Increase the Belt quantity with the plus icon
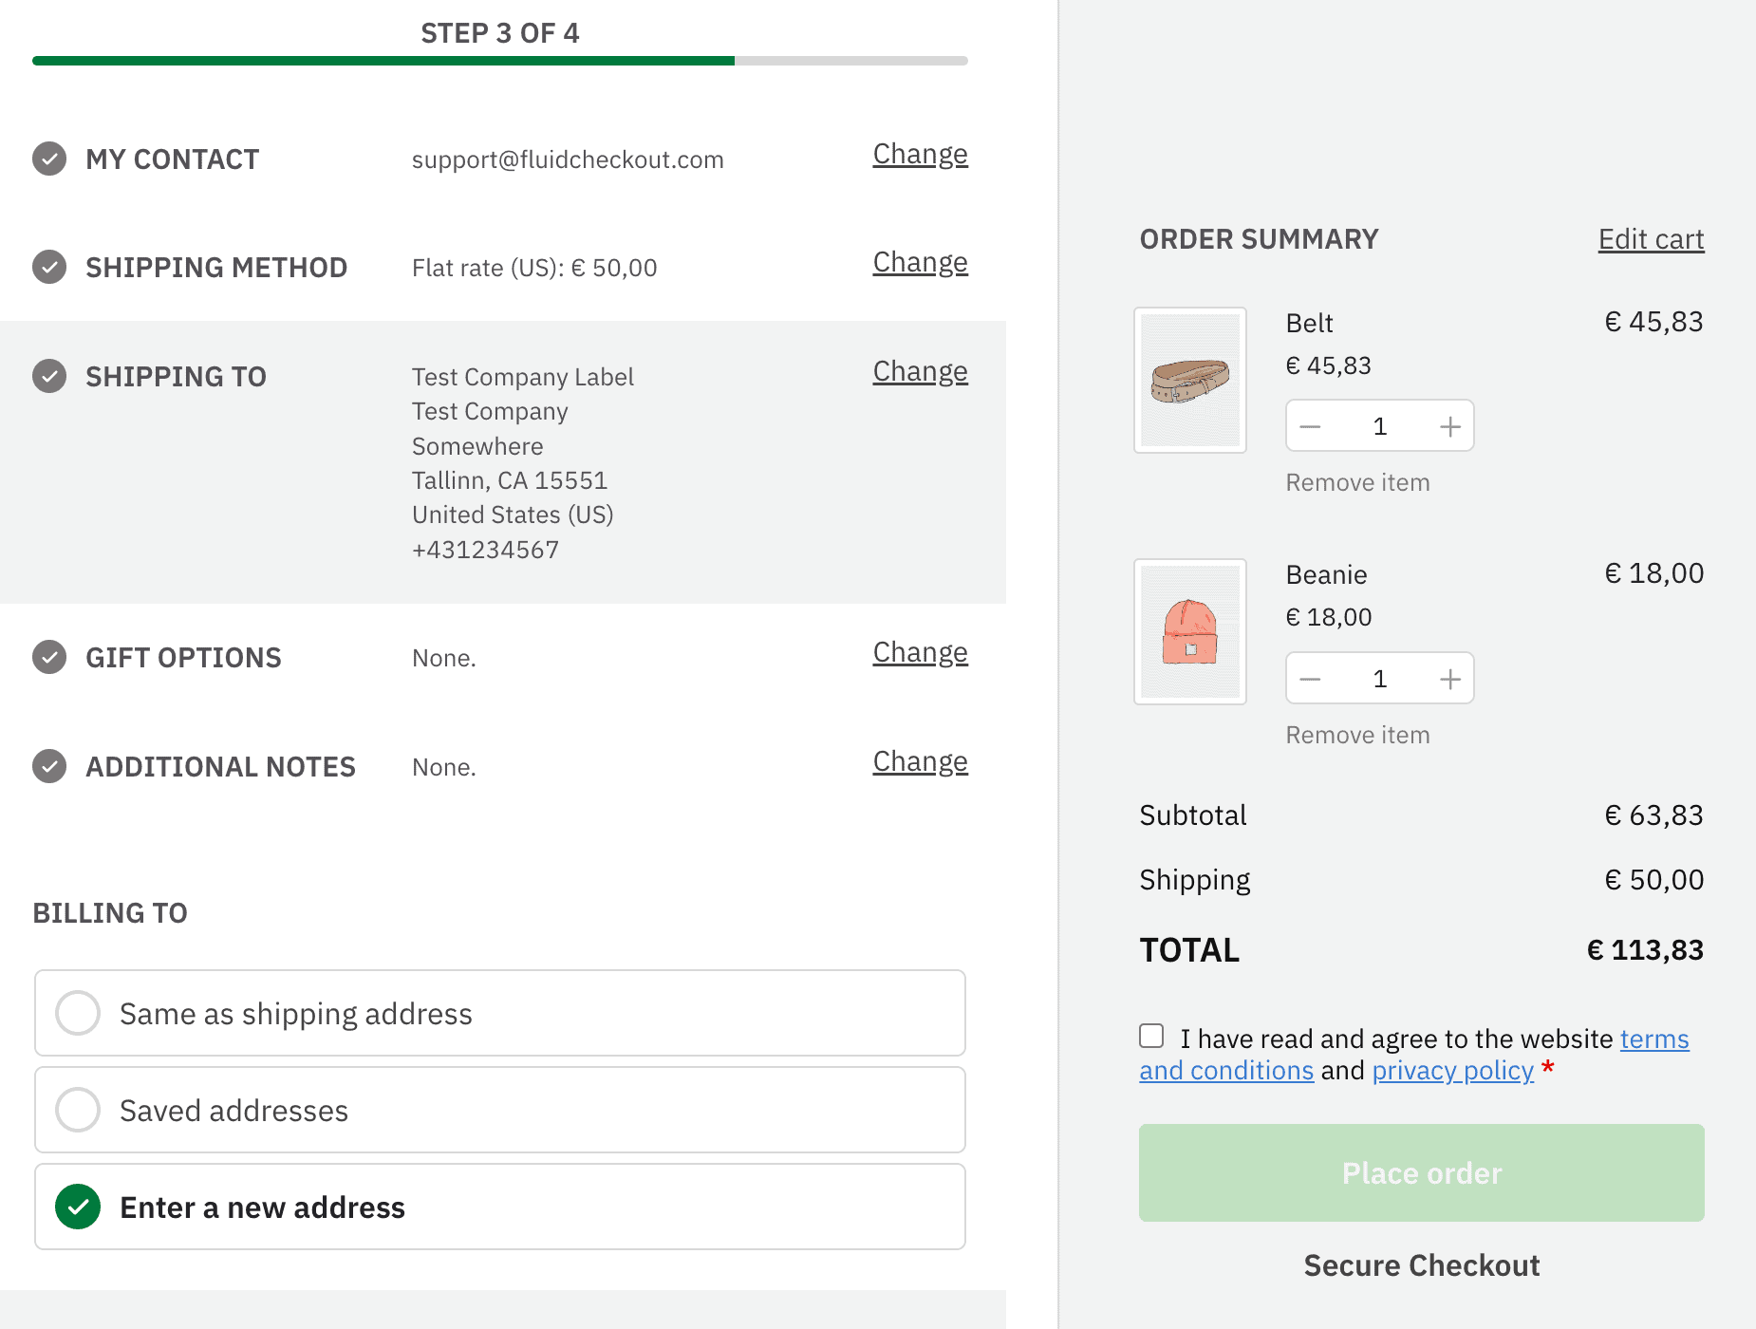The width and height of the screenshot is (1756, 1329). click(x=1449, y=425)
